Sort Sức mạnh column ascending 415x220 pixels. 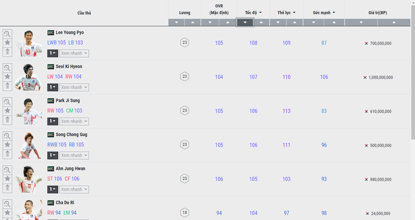pos(334,23)
